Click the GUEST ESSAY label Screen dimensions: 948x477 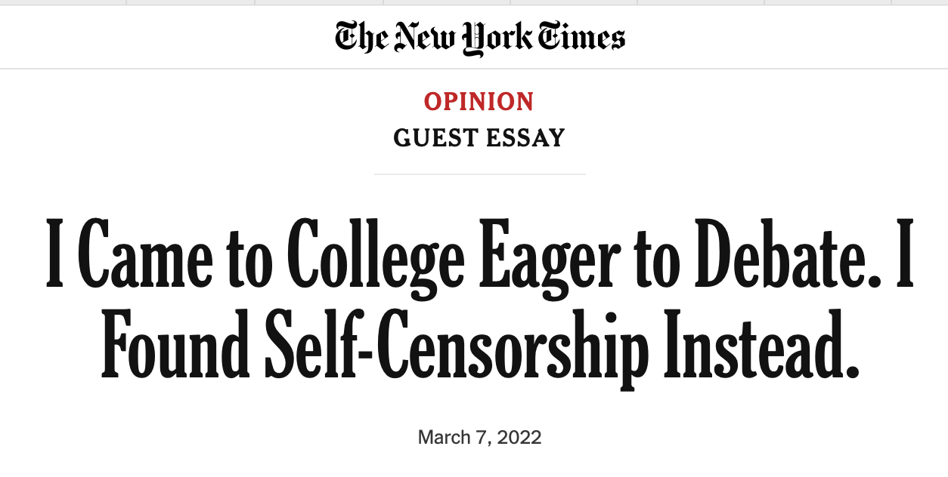pos(479,138)
